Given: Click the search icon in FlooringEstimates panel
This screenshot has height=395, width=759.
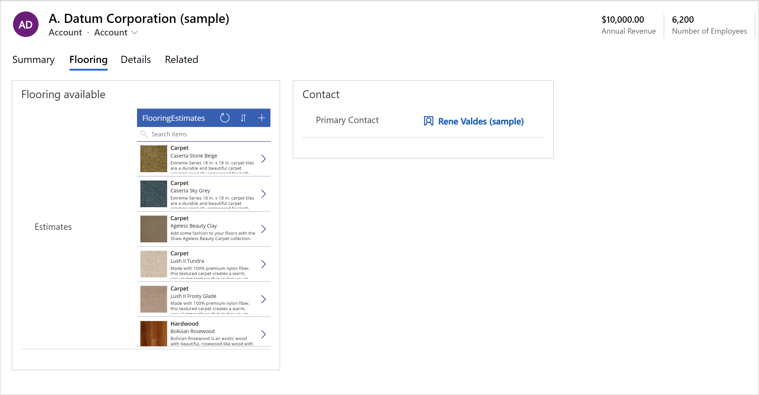Looking at the screenshot, I should [145, 134].
